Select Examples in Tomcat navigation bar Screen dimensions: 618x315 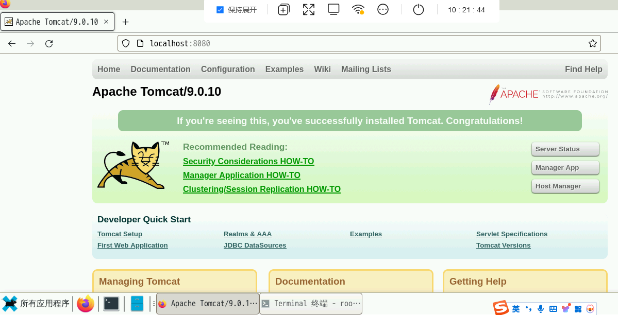(285, 69)
